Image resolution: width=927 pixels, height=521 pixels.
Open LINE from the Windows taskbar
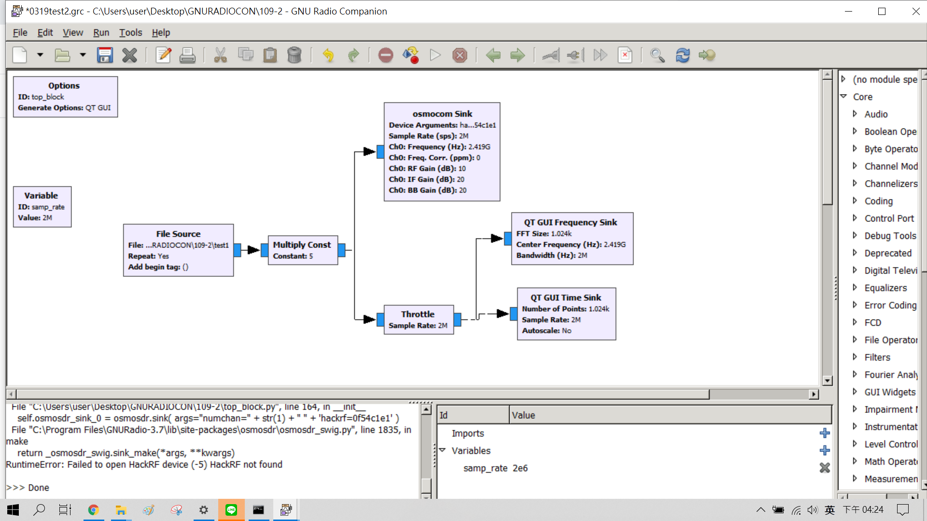click(232, 510)
